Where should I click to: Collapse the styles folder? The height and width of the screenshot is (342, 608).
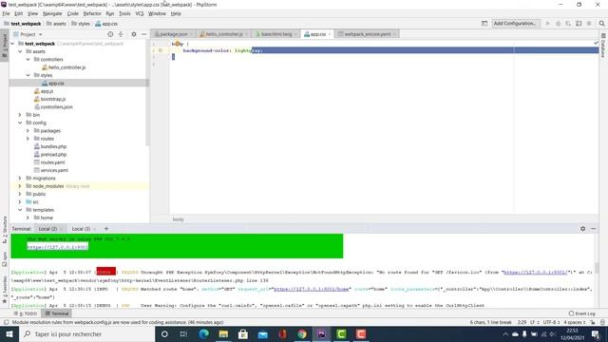click(28, 75)
